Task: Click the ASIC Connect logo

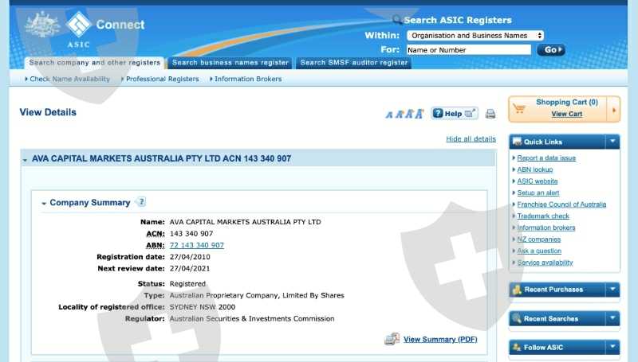Action: [x=105, y=29]
